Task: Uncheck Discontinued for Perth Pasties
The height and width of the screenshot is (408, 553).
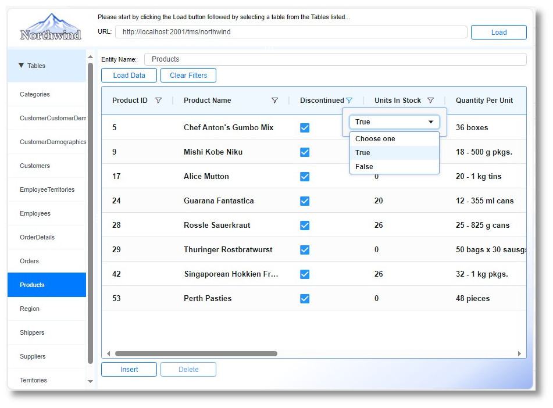Action: tap(305, 298)
